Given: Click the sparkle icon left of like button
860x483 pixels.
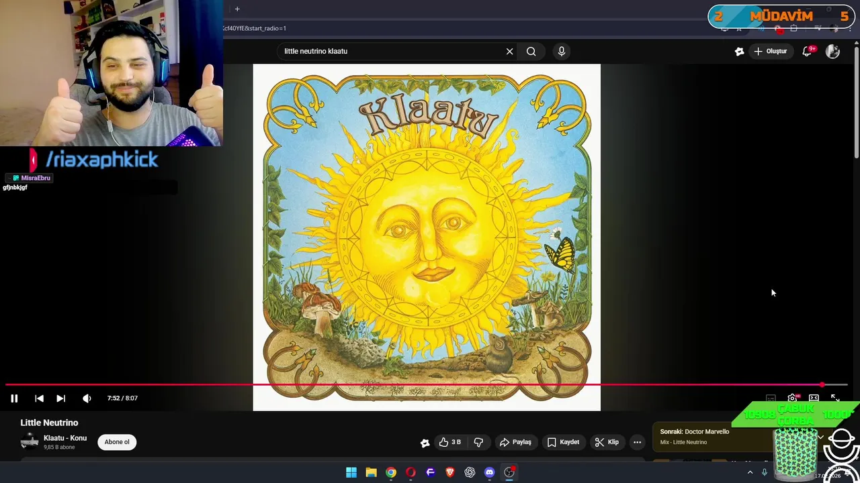Looking at the screenshot, I should pyautogui.click(x=425, y=443).
